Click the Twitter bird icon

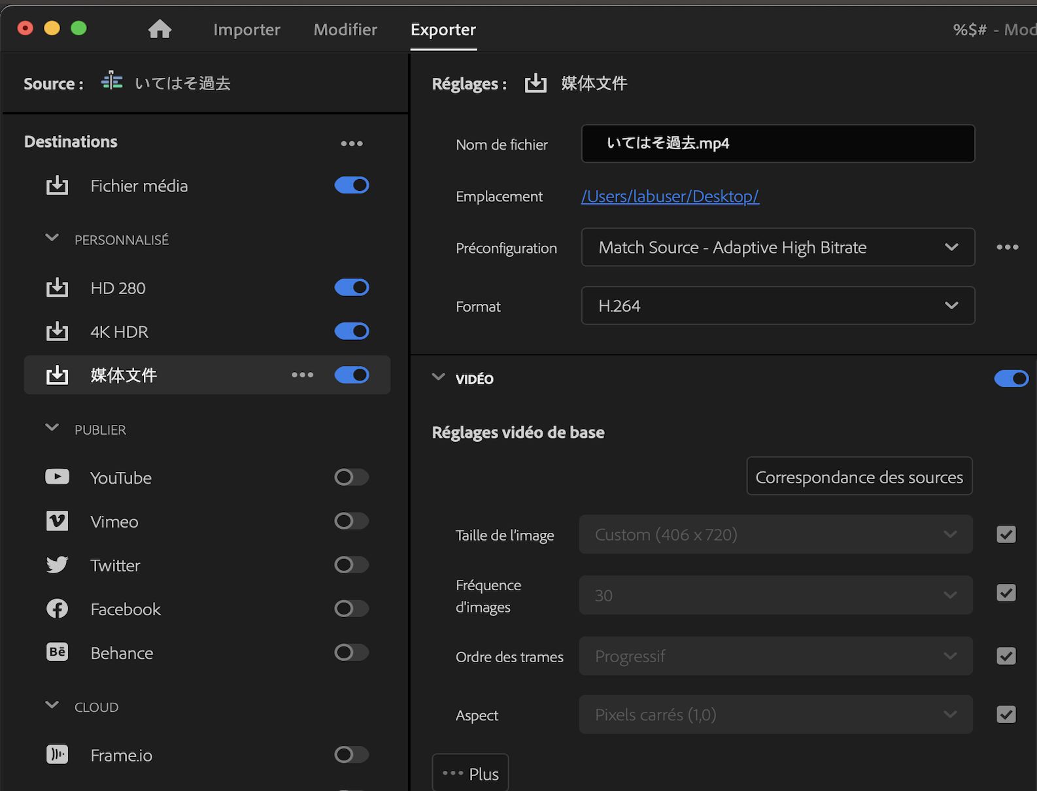[57, 565]
